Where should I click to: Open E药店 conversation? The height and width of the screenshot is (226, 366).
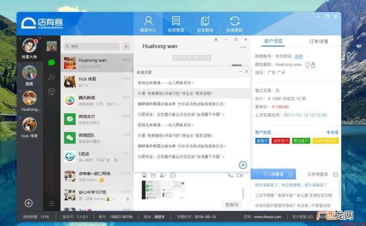tap(97, 157)
